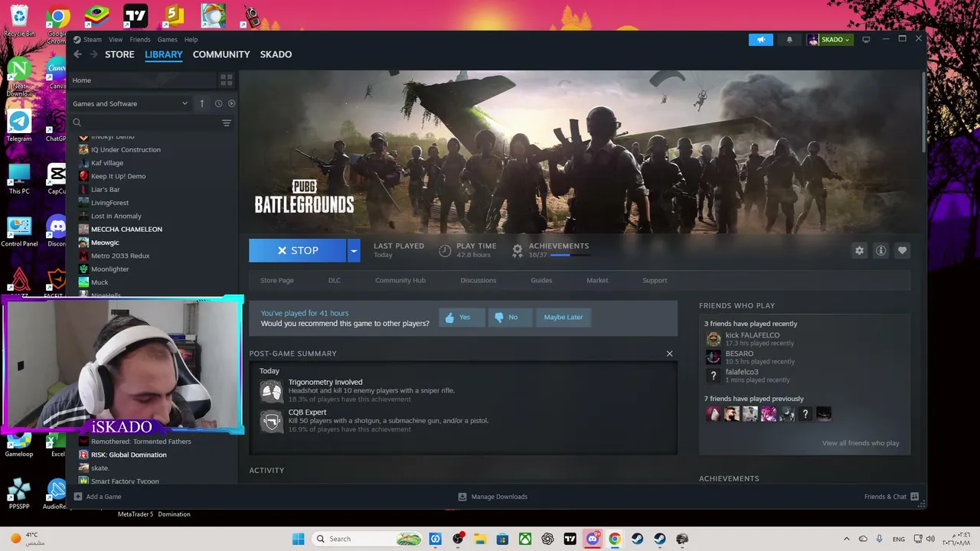Show PUBG game information icon
This screenshot has width=980, height=551.
tap(880, 250)
